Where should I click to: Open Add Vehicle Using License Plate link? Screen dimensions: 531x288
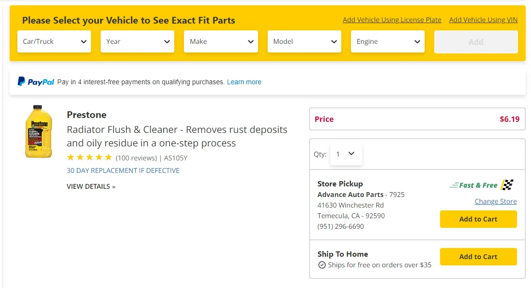392,20
